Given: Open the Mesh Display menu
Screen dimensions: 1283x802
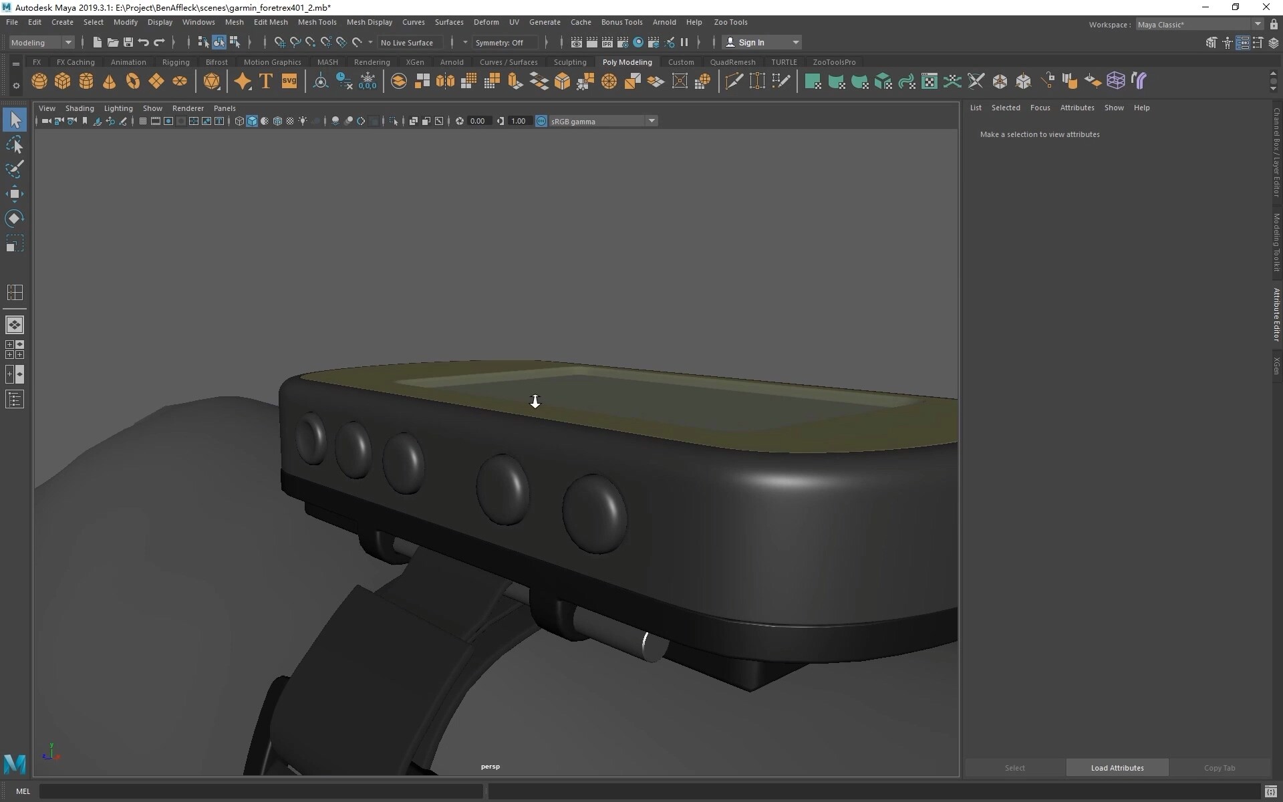Looking at the screenshot, I should tap(369, 22).
